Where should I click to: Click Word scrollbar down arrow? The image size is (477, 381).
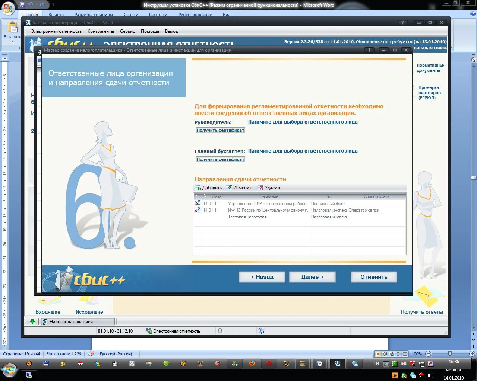[x=474, y=328]
